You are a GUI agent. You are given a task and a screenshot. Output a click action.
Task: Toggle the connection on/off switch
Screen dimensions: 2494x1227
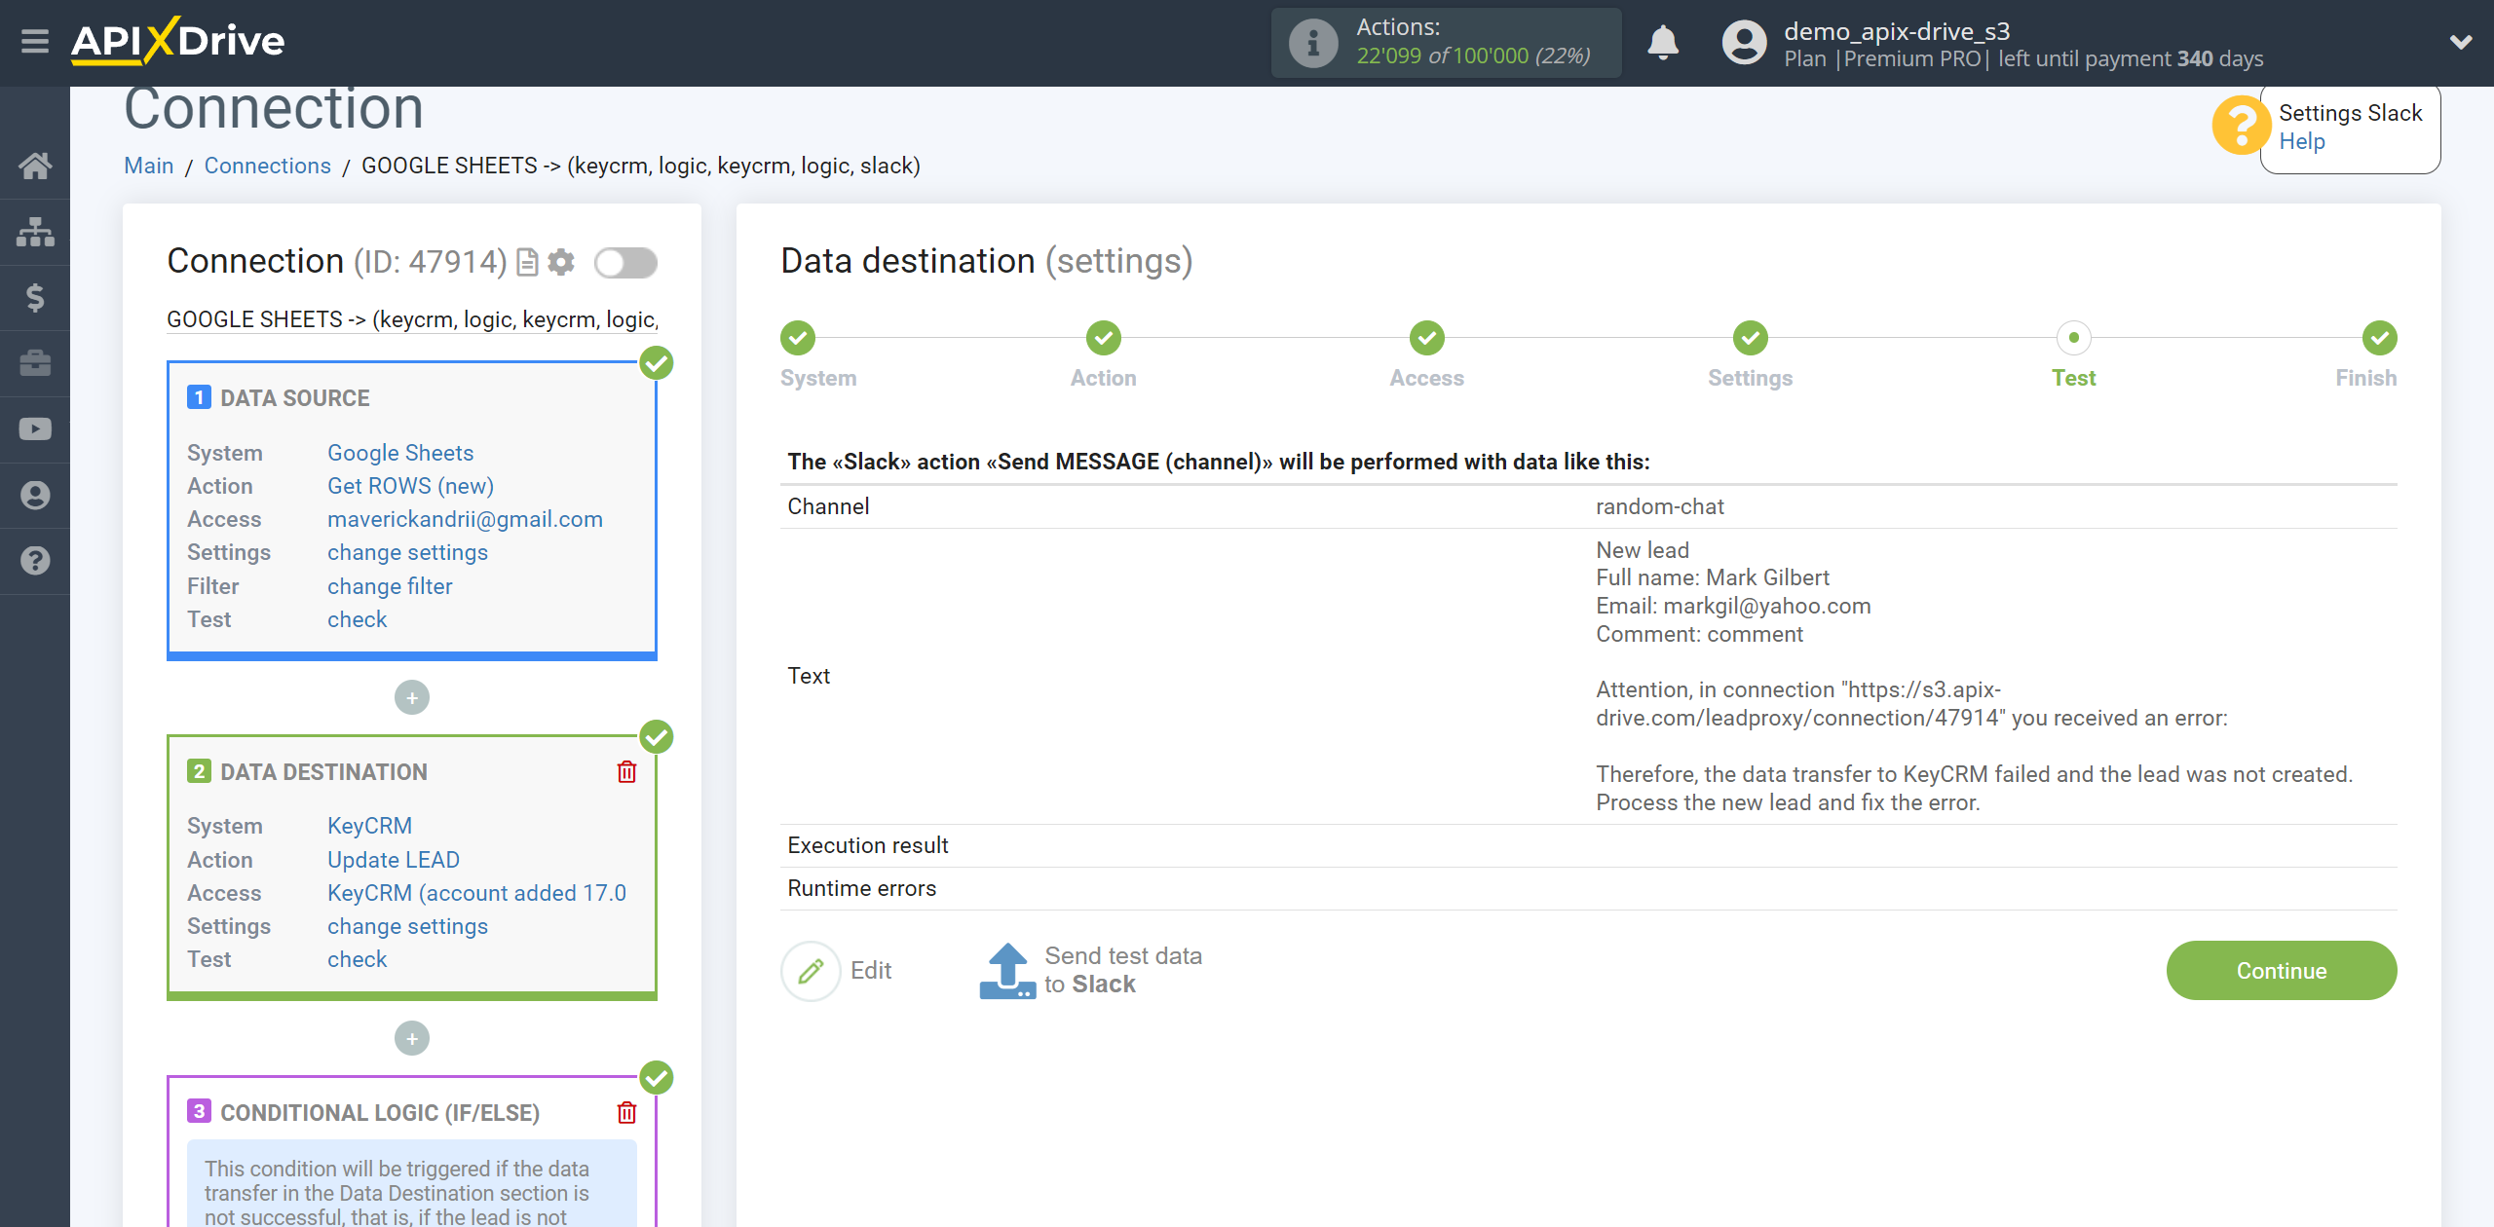click(x=625, y=263)
